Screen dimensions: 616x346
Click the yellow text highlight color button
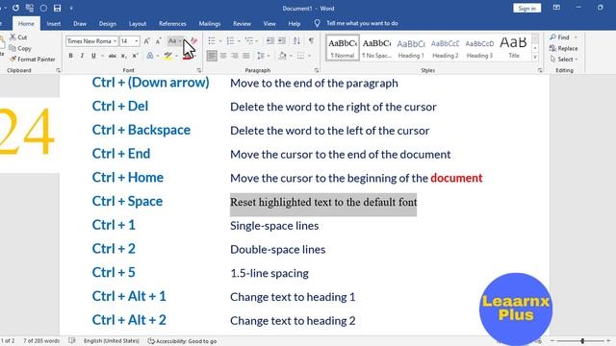[168, 56]
